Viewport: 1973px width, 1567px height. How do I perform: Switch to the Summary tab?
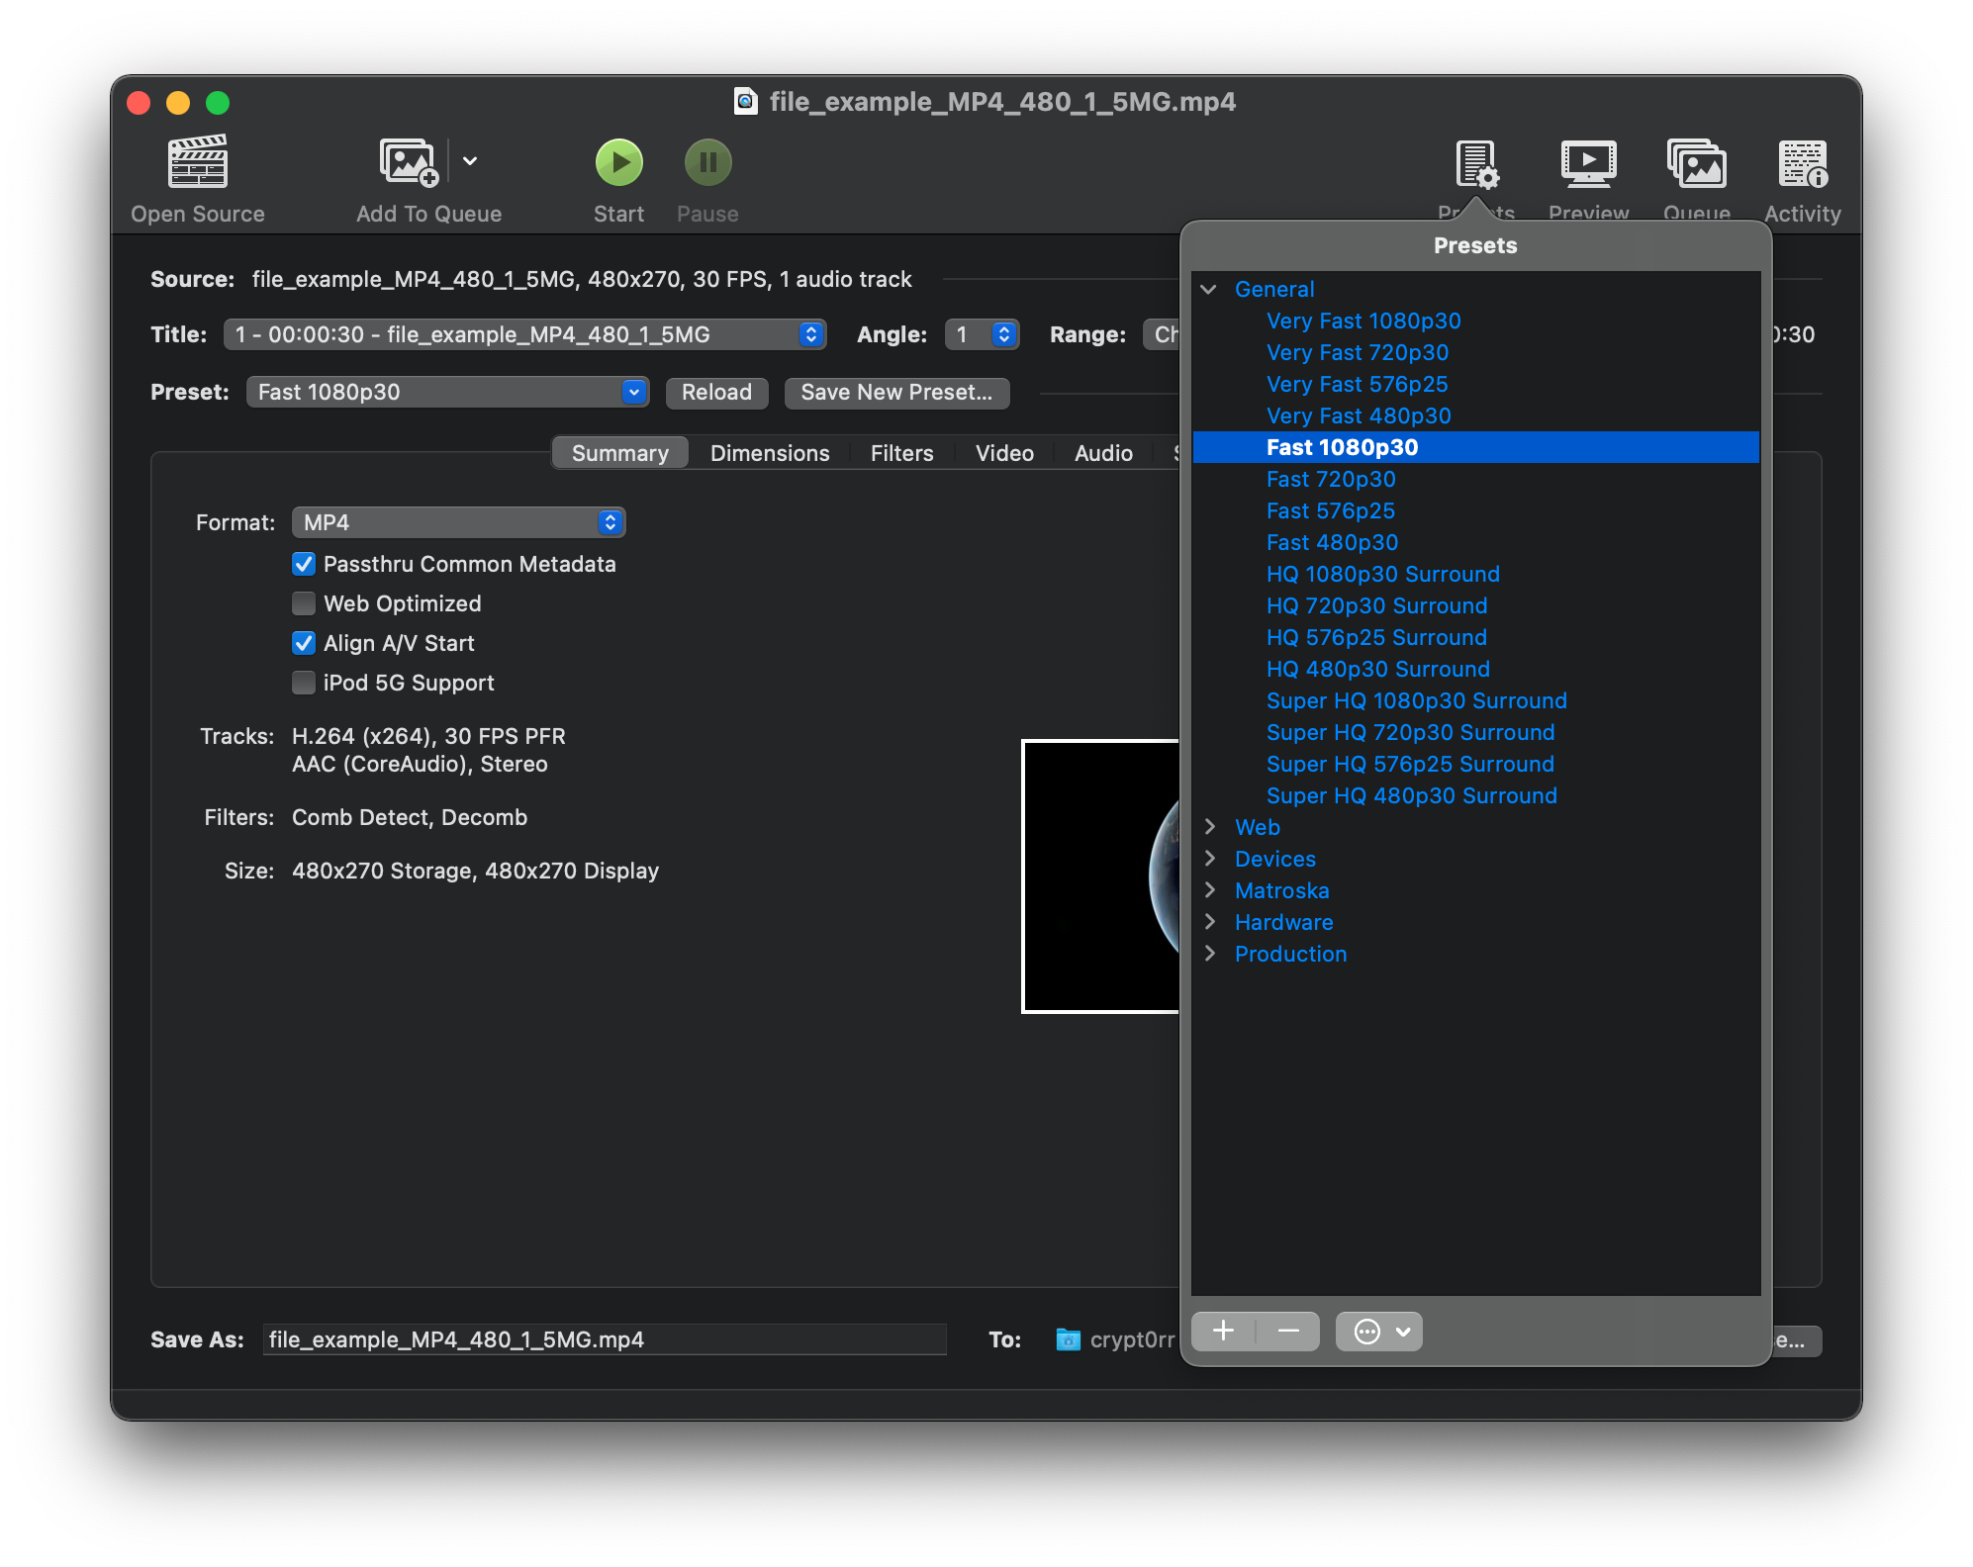[620, 453]
